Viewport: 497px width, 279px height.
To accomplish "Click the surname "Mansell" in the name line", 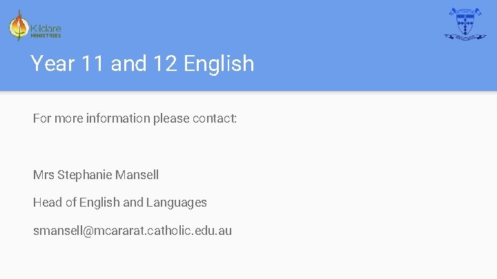I will click(137, 175).
